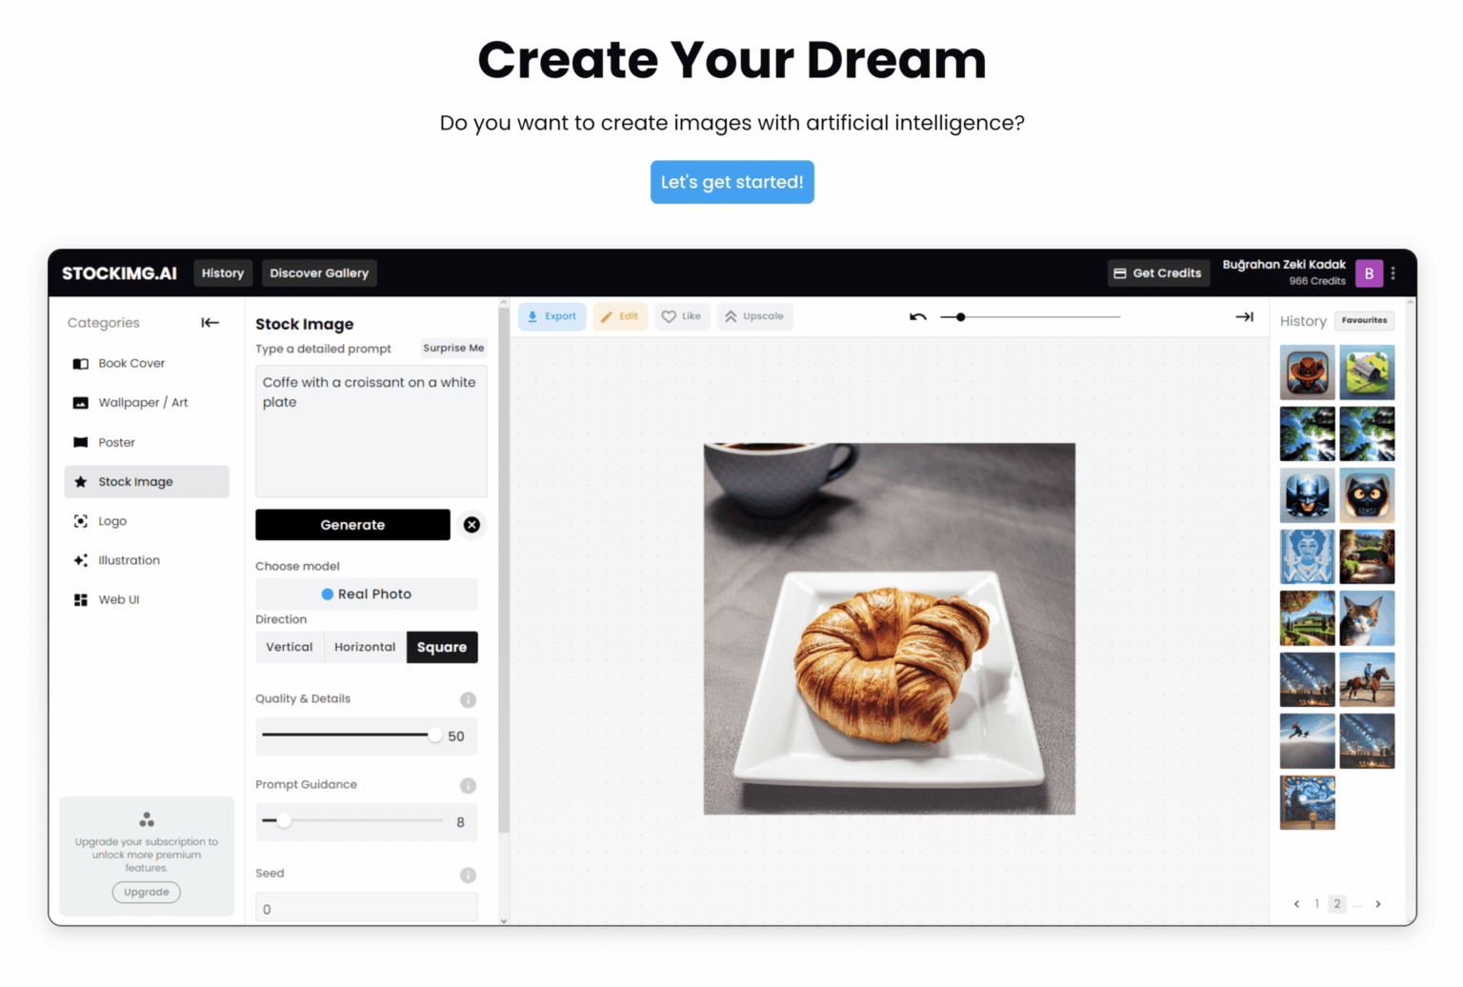This screenshot has height=987, width=1463.
Task: Open the Discover Gallery tab
Action: [319, 273]
